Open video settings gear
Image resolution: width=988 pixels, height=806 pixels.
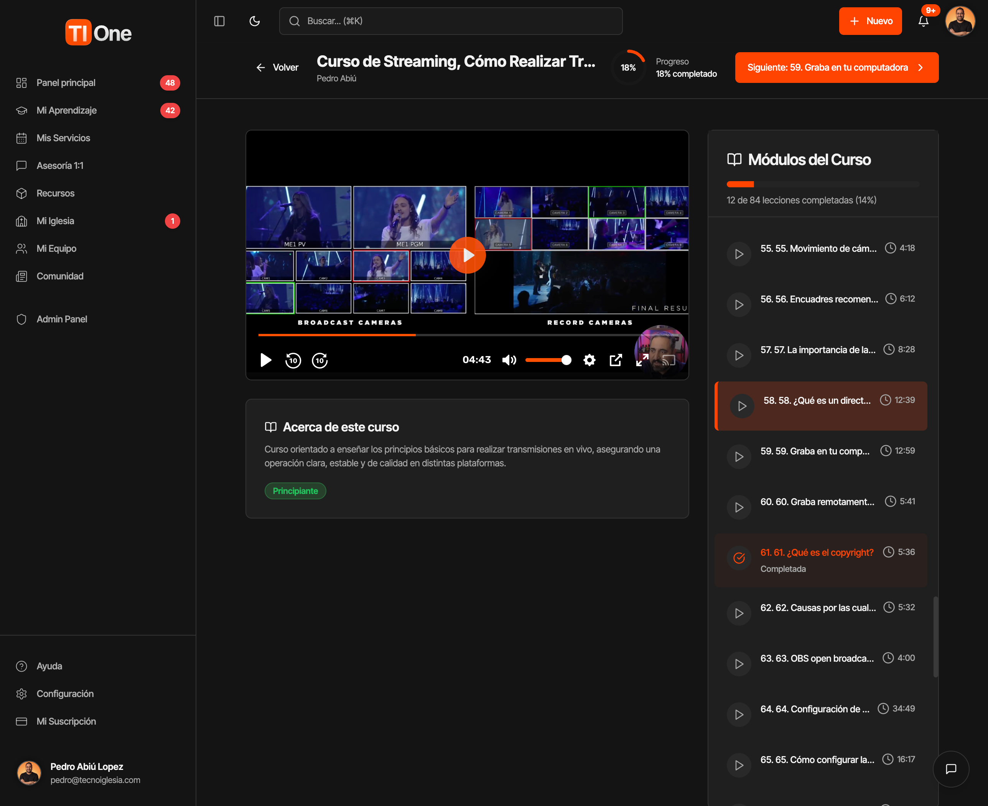pos(589,360)
